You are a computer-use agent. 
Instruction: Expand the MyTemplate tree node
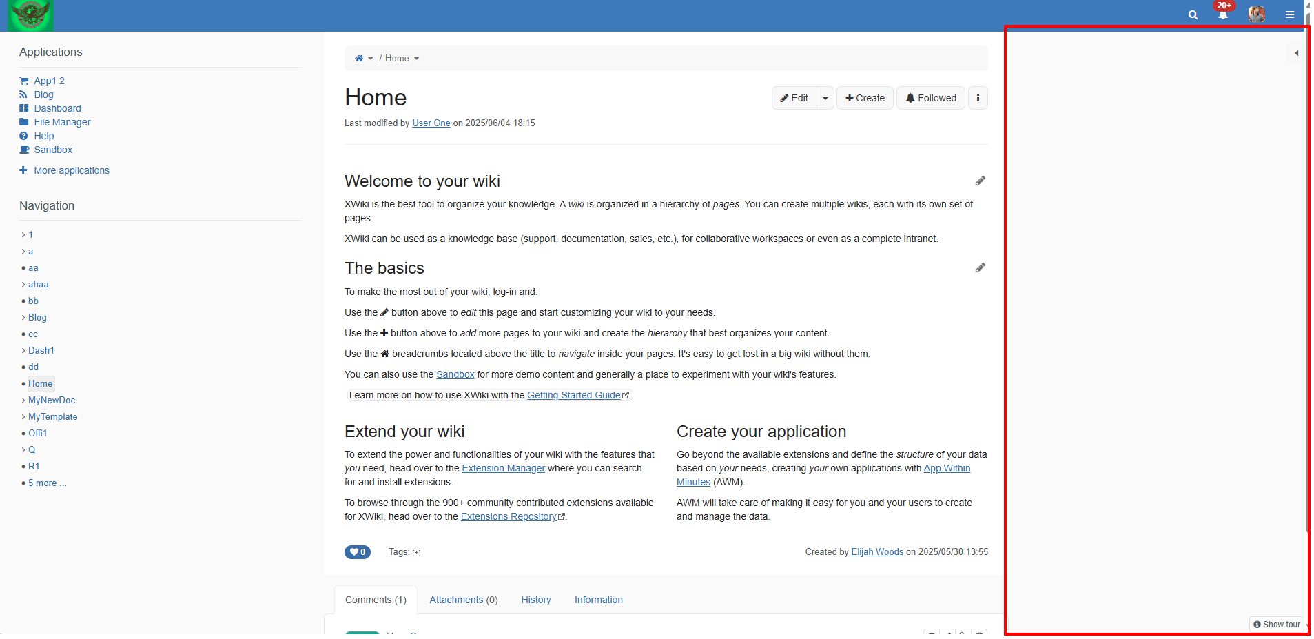point(23,417)
